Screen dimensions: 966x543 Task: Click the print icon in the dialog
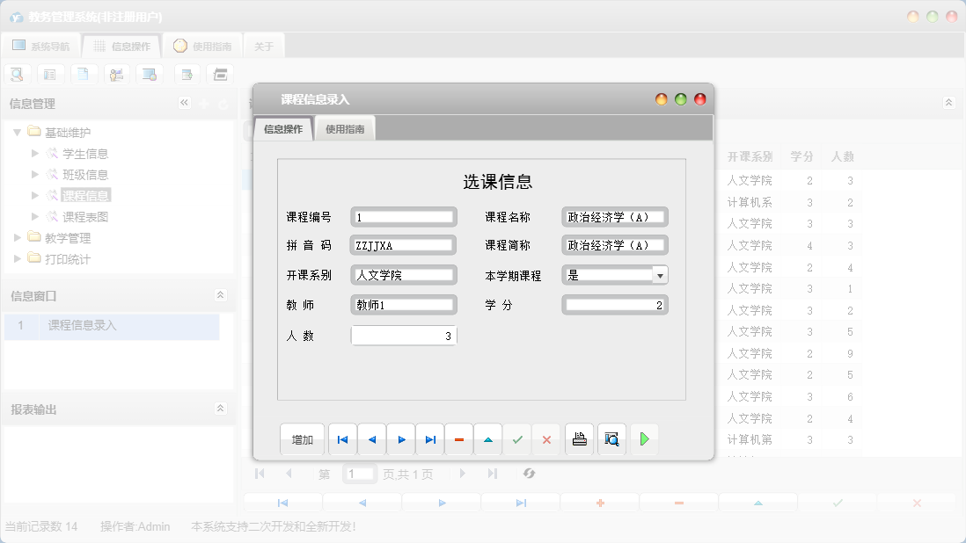coord(579,439)
